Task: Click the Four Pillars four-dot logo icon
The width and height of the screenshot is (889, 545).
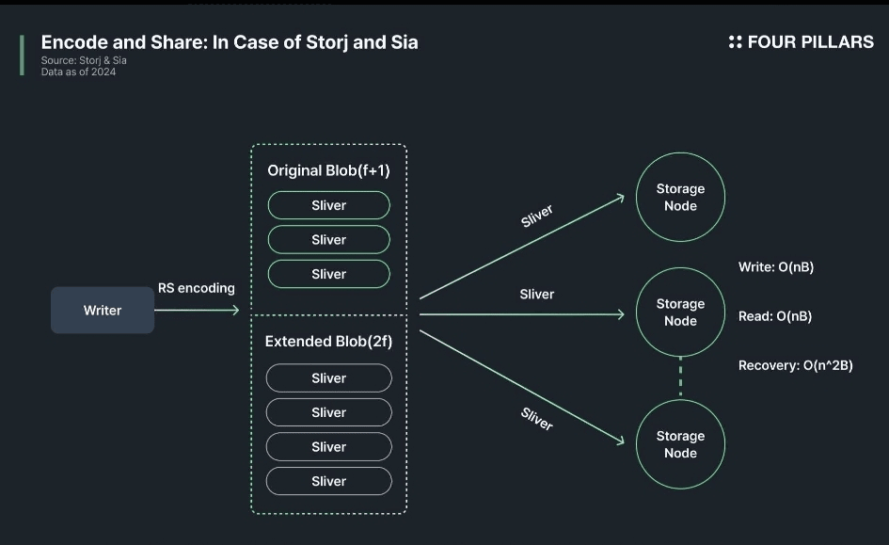Action: tap(735, 42)
